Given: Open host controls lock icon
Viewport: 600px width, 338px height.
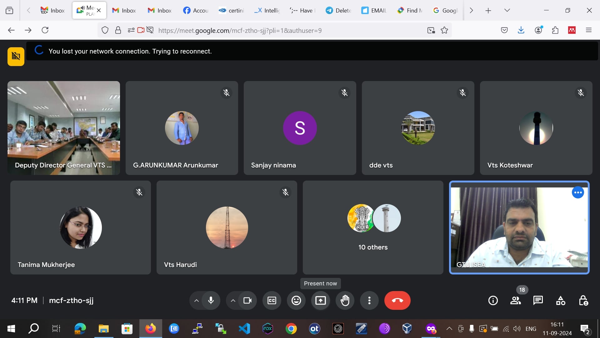Looking at the screenshot, I should pos(583,300).
